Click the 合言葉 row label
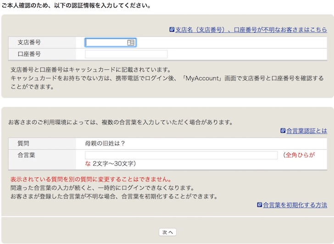 pos(26,155)
